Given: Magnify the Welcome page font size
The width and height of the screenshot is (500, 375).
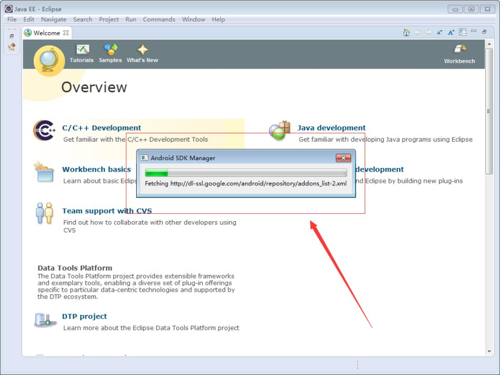Looking at the screenshot, I should (x=451, y=32).
